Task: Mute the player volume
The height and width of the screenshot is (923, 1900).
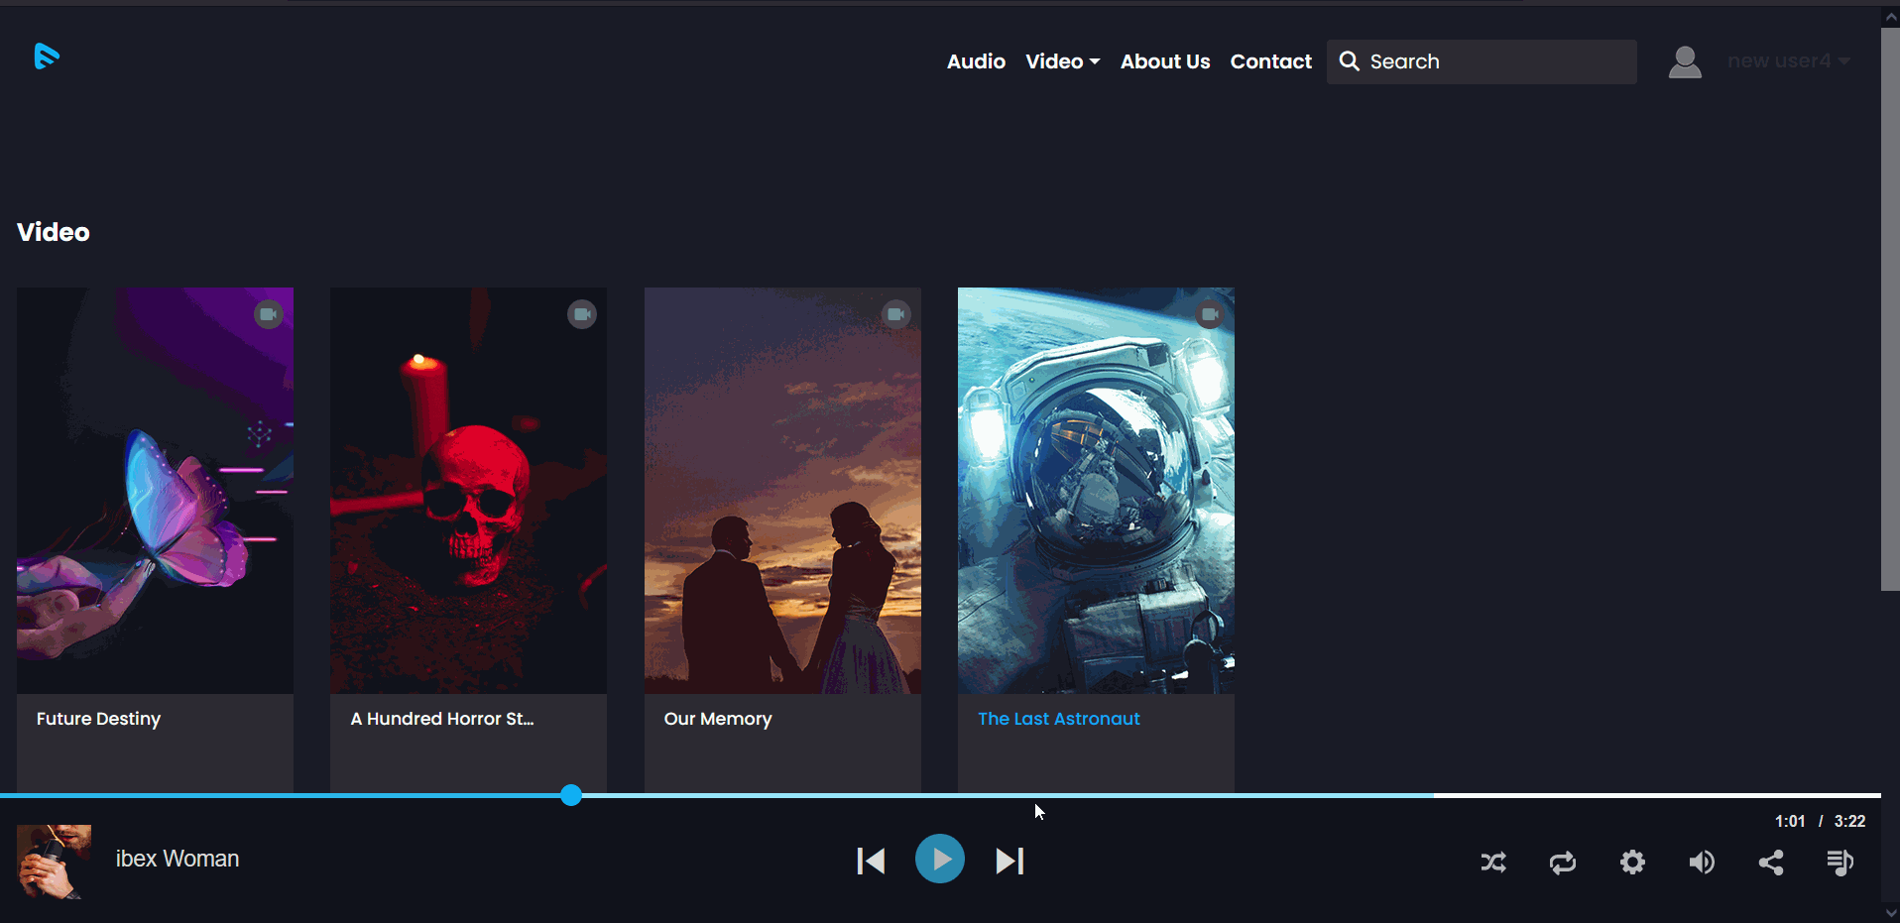Action: [x=1702, y=863]
